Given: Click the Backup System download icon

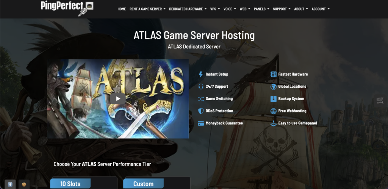Looking at the screenshot, I should click(274, 99).
